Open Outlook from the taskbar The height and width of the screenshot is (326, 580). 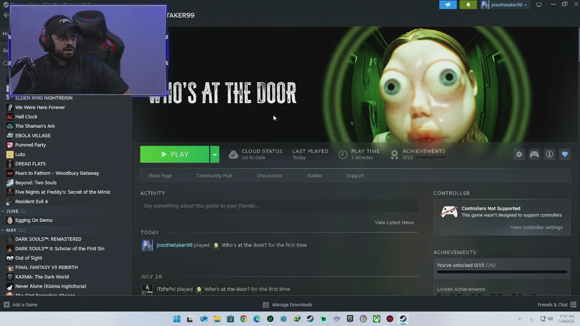[x=204, y=319]
